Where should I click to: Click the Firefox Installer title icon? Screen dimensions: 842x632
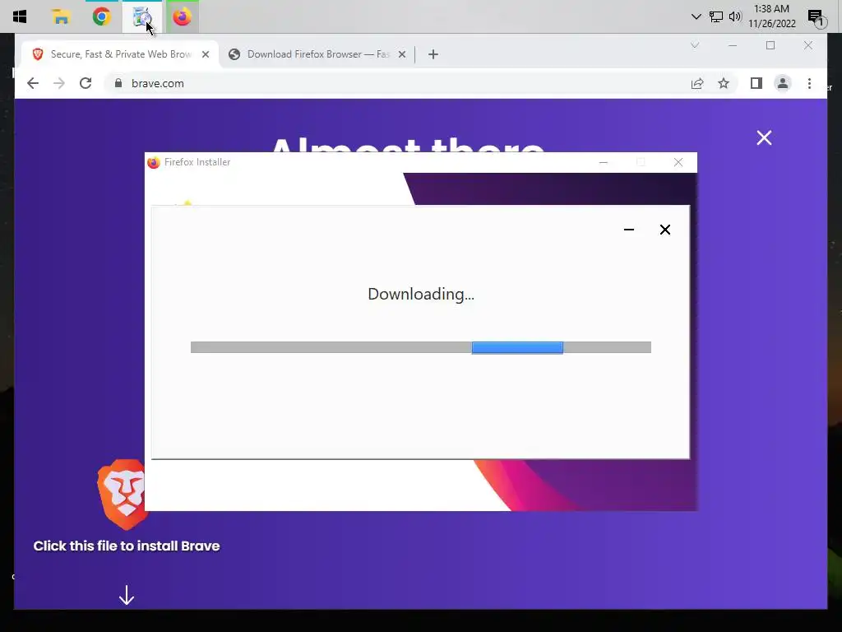pos(154,162)
